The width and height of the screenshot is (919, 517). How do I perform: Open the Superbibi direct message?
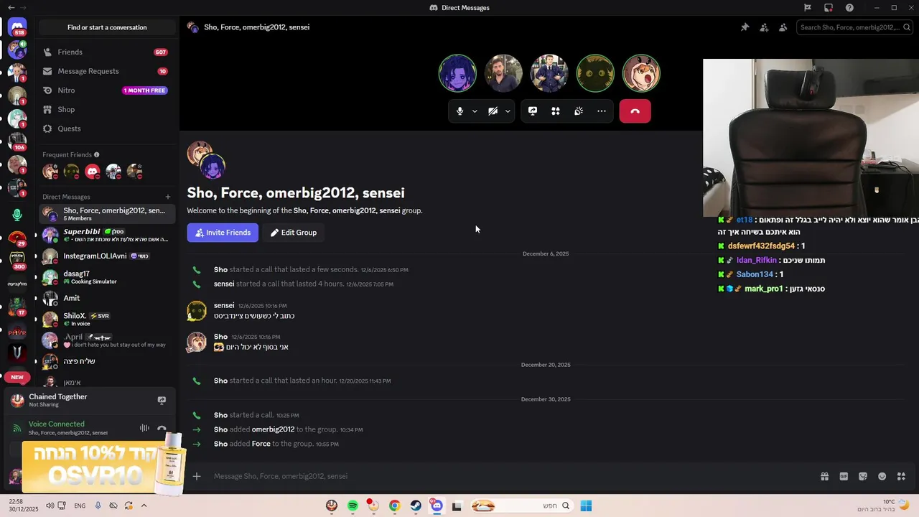(106, 235)
